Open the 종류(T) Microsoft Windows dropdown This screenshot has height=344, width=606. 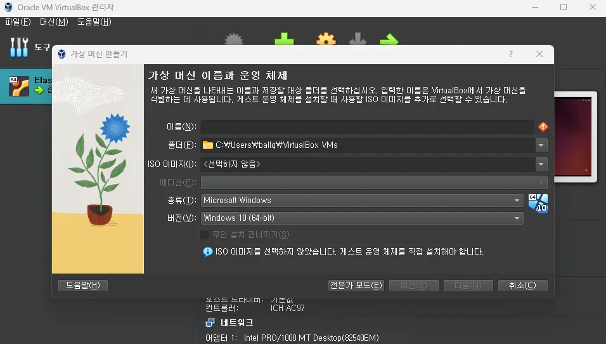(362, 201)
